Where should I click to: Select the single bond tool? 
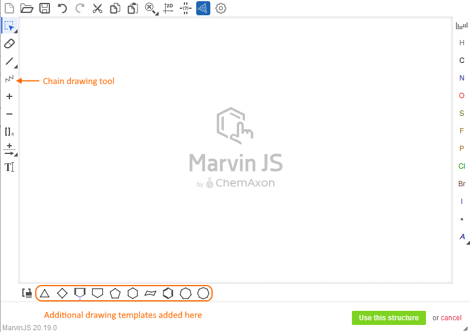pos(10,62)
